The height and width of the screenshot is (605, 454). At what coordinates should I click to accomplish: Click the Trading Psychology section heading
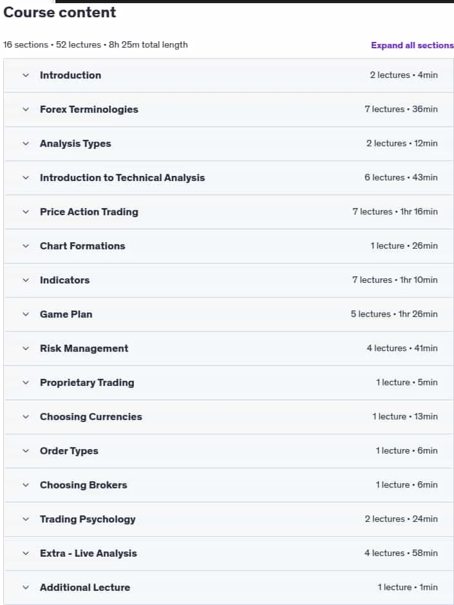tap(88, 519)
